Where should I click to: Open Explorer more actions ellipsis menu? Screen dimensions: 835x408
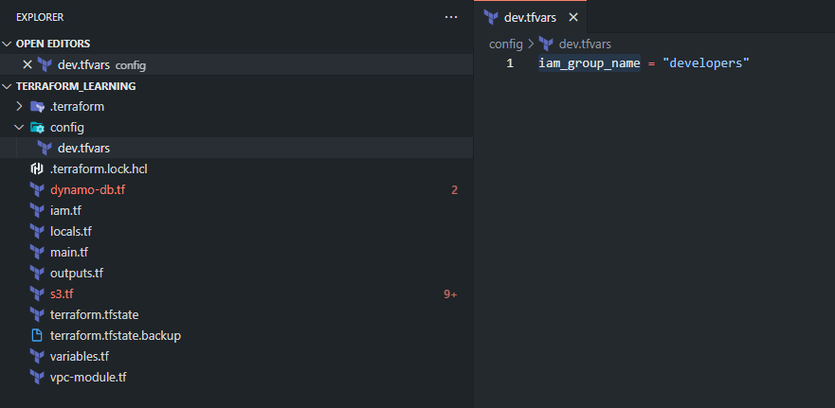click(451, 18)
